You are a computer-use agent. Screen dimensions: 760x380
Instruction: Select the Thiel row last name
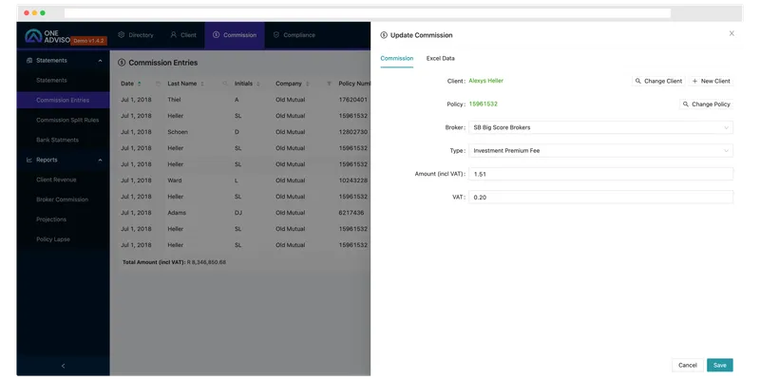(174, 100)
